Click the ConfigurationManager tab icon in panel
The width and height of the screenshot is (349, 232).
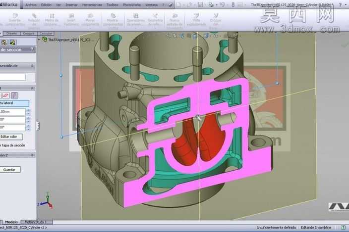pyautogui.click(x=4, y=42)
